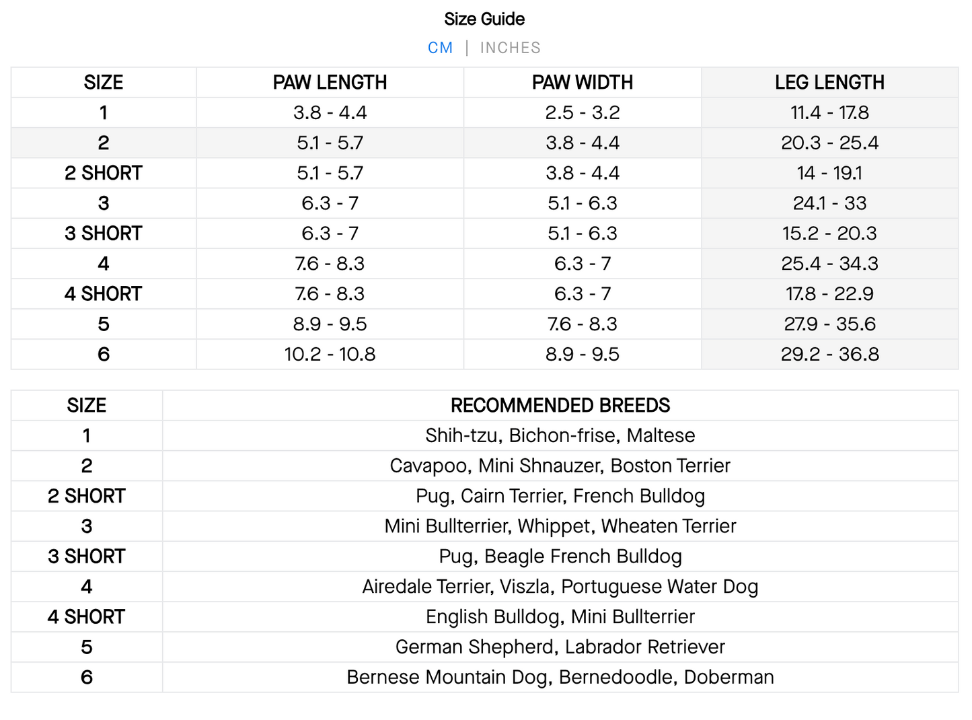Click the PAW WIDTH column header
The width and height of the screenshot is (972, 720).
tap(582, 83)
